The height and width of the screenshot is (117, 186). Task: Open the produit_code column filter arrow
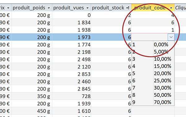[171, 8]
